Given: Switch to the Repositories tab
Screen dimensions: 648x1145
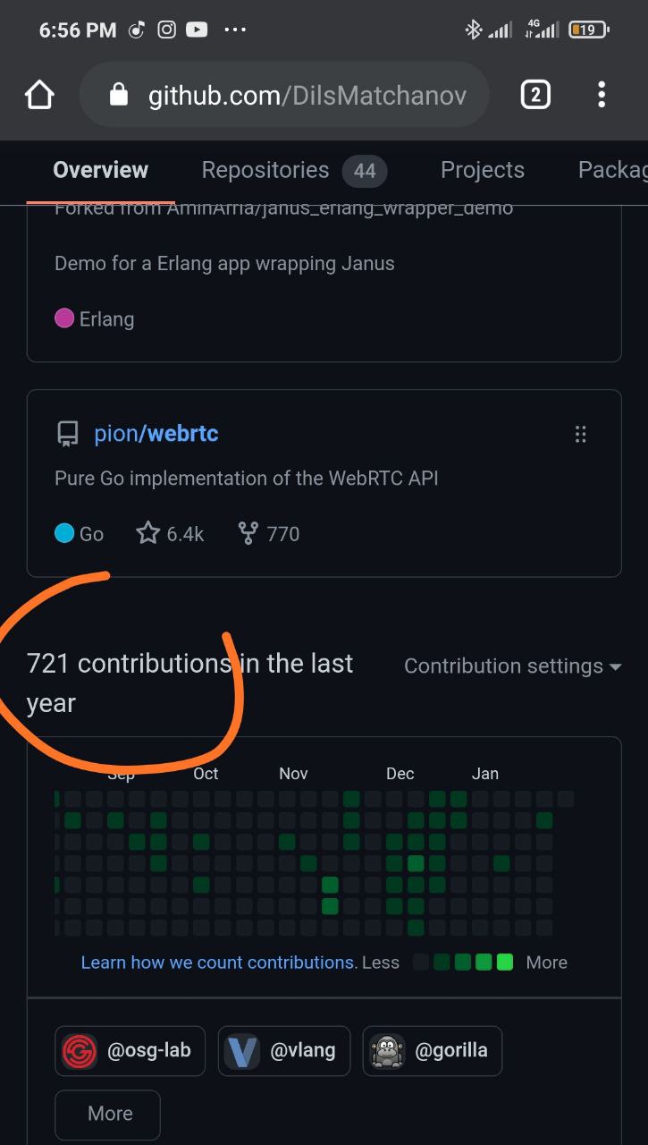Looking at the screenshot, I should (x=293, y=170).
